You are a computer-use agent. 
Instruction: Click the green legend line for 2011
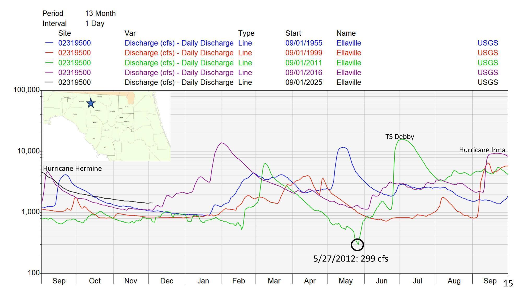tap(49, 63)
